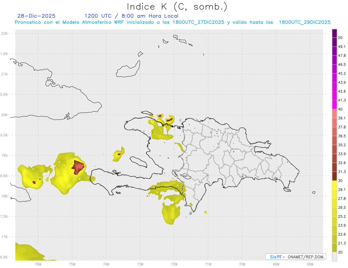Image resolution: width=348 pixels, height=268 pixels.
Task: Click the '49.1' colorbar value
Action: 342,47
